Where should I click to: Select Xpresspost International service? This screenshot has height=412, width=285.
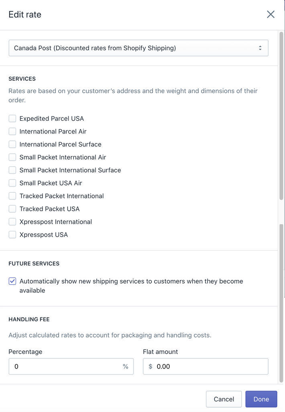point(12,221)
